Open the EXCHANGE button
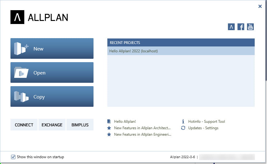 pos(52,125)
